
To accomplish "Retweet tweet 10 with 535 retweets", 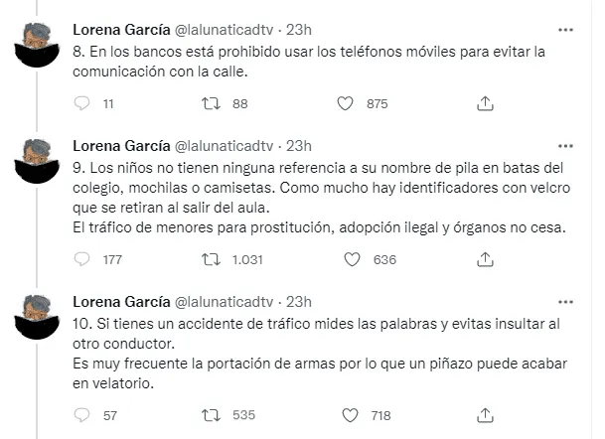I will [212, 416].
